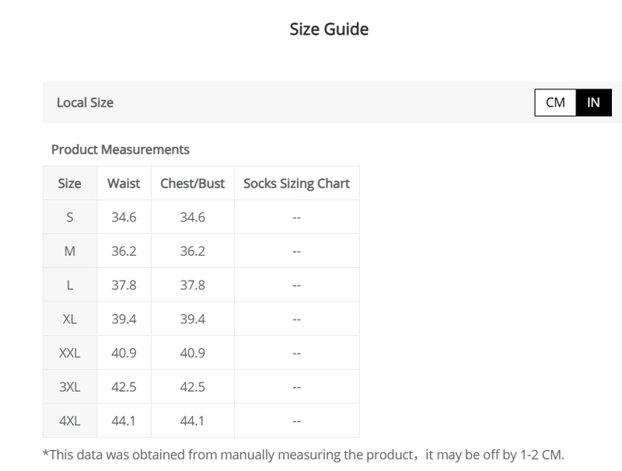Select the Chest/Bust column header
The image size is (622, 471).
tap(192, 184)
